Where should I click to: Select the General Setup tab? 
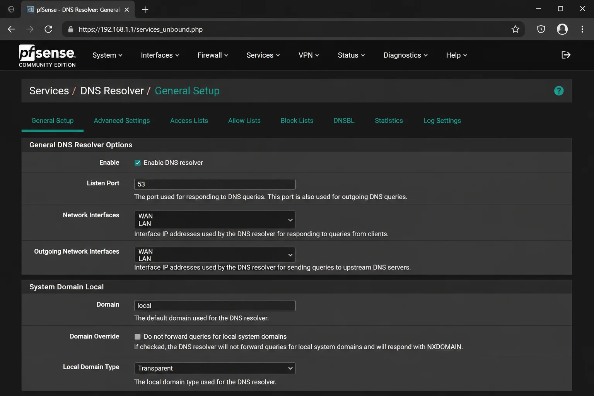[x=53, y=121]
